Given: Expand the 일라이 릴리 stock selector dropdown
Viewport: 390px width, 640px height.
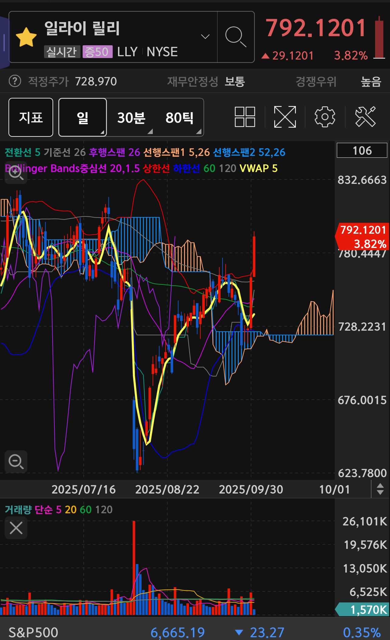Looking at the screenshot, I should (x=205, y=37).
